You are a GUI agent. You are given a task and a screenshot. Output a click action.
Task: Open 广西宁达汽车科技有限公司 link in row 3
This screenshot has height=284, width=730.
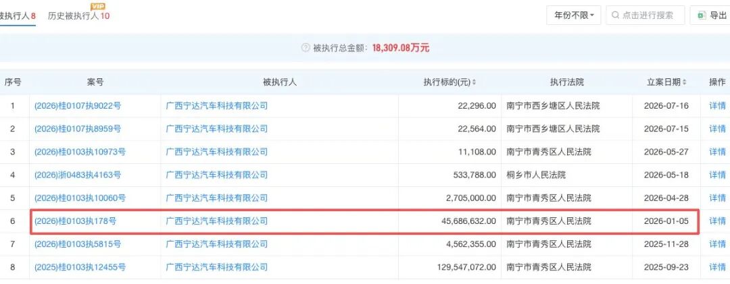click(x=217, y=152)
